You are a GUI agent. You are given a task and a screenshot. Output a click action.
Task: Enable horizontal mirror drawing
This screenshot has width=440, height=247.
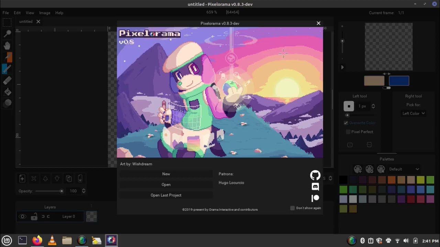pyautogui.click(x=350, y=145)
